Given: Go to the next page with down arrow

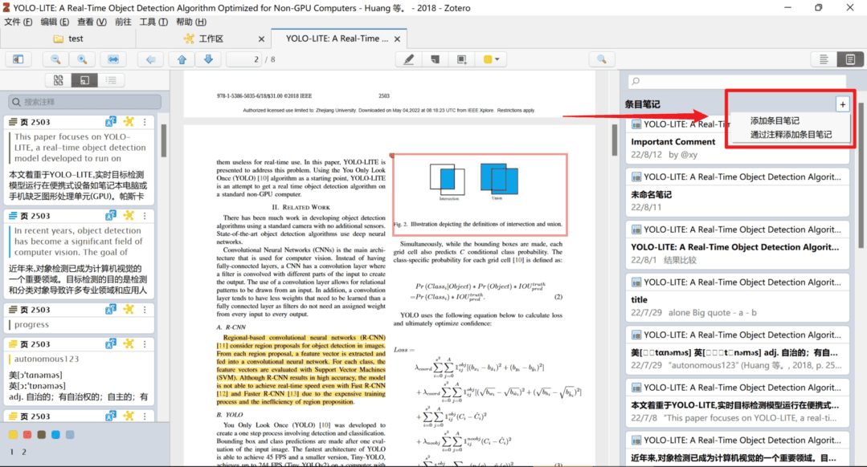Looking at the screenshot, I should click(x=208, y=59).
